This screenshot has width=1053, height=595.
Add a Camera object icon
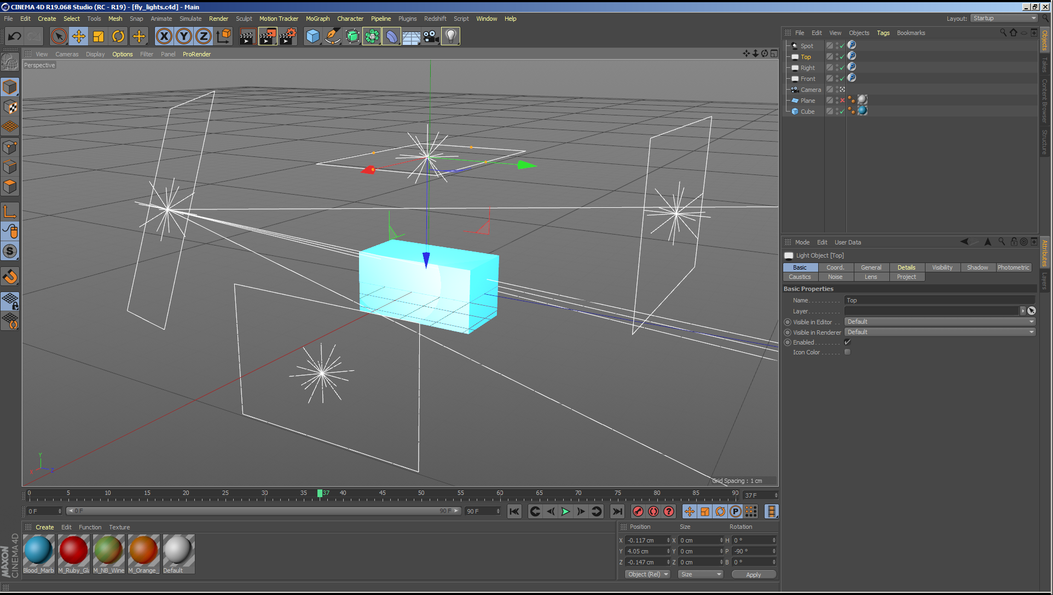pyautogui.click(x=431, y=37)
